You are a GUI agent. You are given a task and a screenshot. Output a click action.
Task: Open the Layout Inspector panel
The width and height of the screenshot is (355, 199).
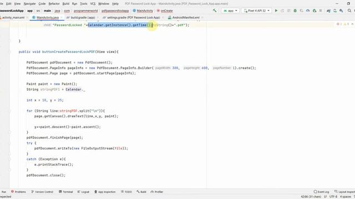344,192
